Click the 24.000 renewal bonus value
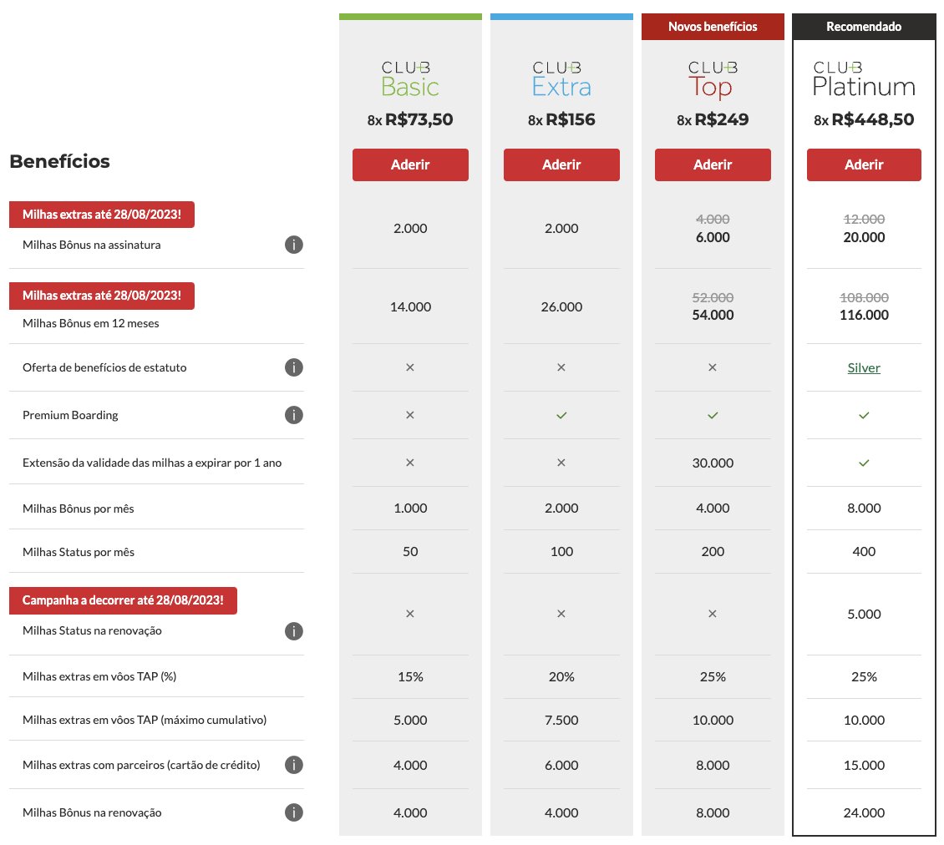 [864, 812]
